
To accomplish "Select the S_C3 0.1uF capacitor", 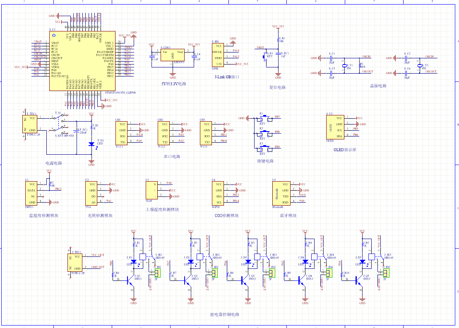I will pyautogui.click(x=151, y=56).
